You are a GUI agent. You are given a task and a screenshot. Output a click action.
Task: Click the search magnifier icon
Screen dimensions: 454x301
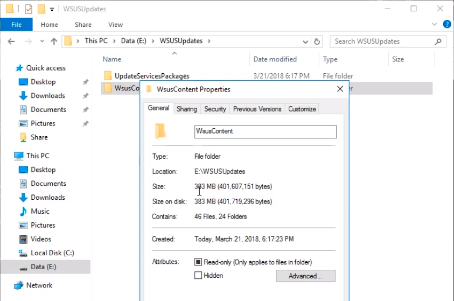pyautogui.click(x=438, y=41)
